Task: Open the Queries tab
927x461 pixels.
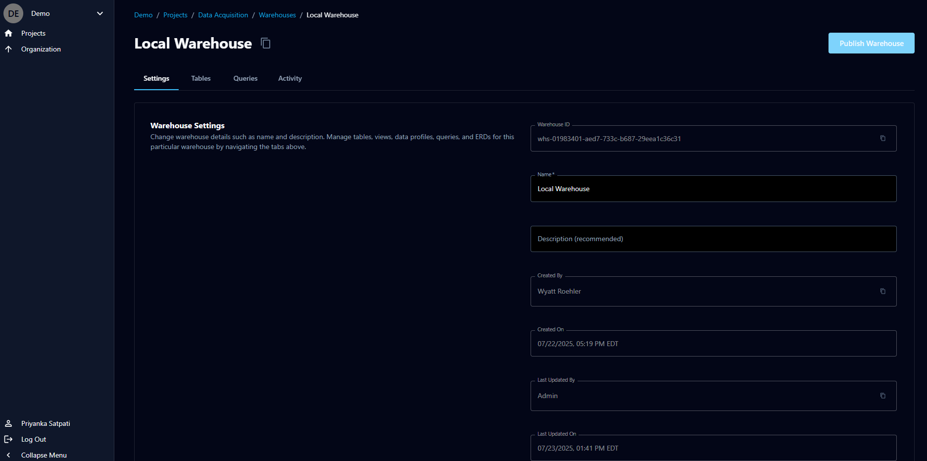Action: [245, 78]
